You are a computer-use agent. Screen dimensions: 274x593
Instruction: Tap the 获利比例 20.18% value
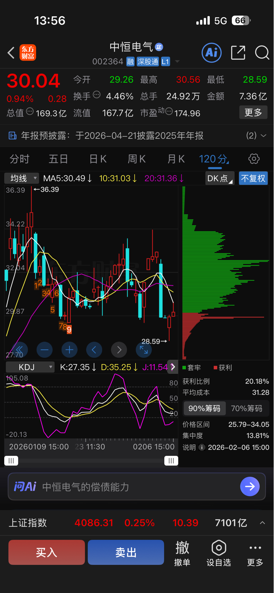coord(257,381)
